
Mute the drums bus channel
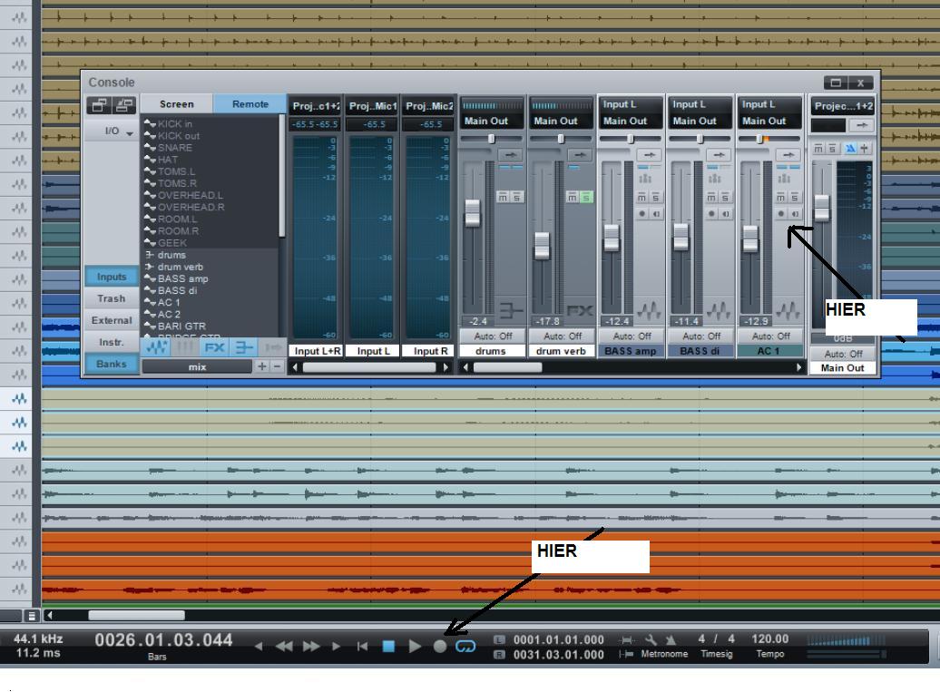click(503, 197)
